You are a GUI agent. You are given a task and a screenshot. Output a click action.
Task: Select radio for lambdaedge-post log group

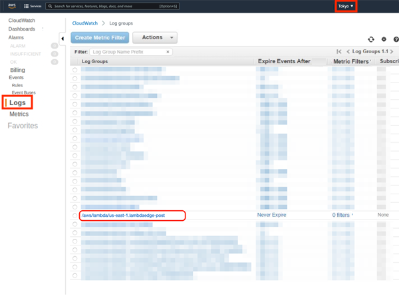point(74,216)
